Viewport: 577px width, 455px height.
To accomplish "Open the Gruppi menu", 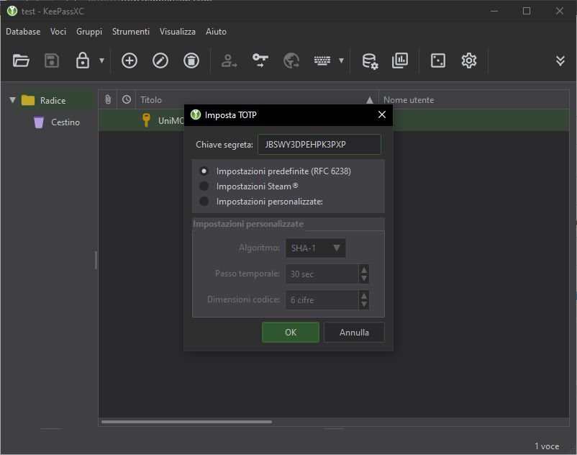I will pyautogui.click(x=89, y=32).
